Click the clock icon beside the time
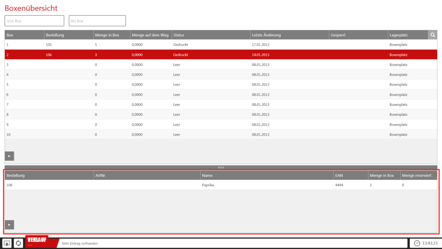 click(417, 243)
